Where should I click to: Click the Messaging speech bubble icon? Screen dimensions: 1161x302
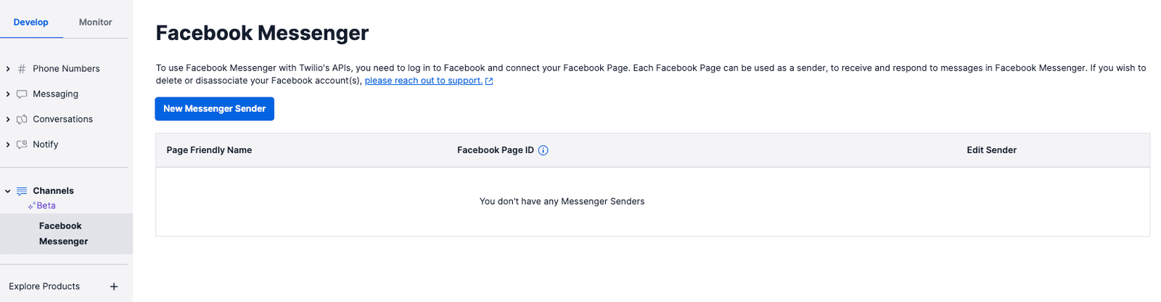point(22,94)
